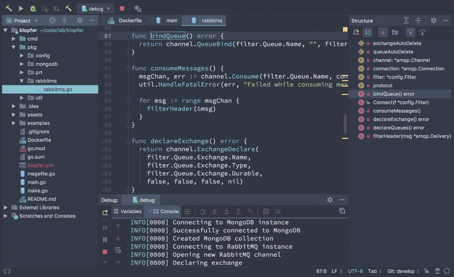Image resolution: width=454 pixels, height=277 pixels.
Task: Stop the run with the top red square
Action: point(122,9)
